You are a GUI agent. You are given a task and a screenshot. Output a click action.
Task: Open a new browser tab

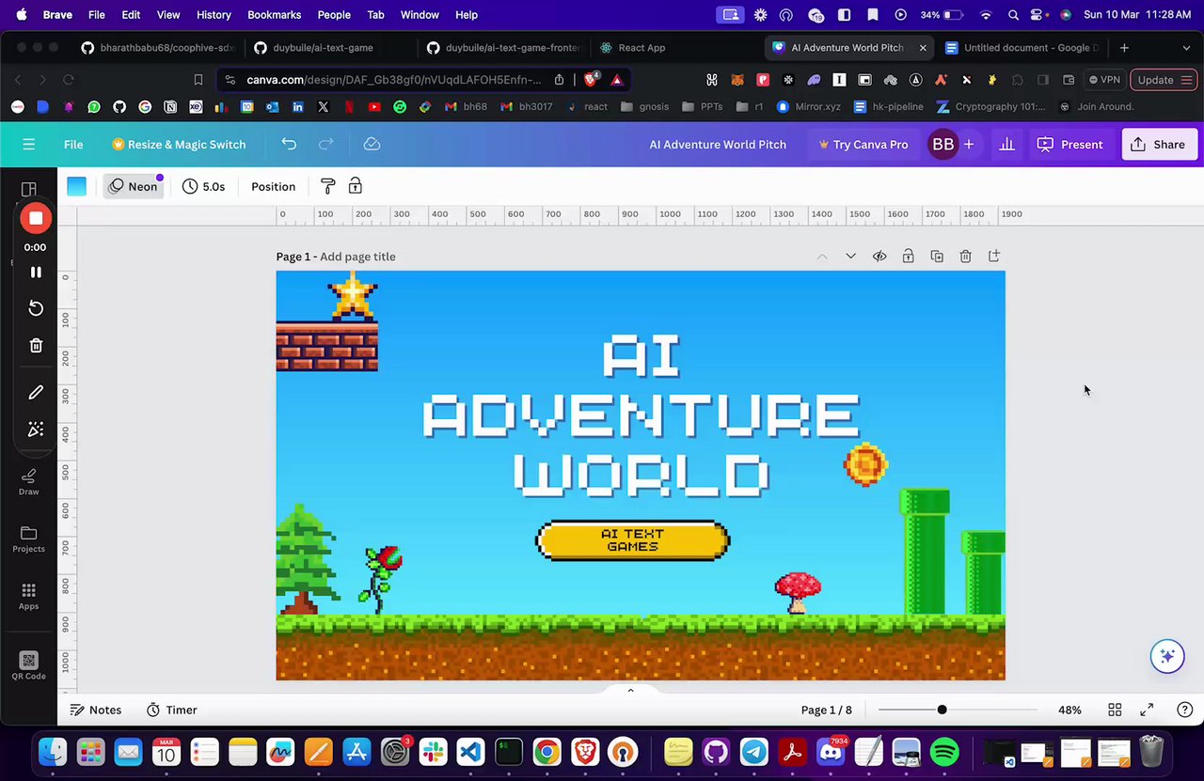[1124, 48]
